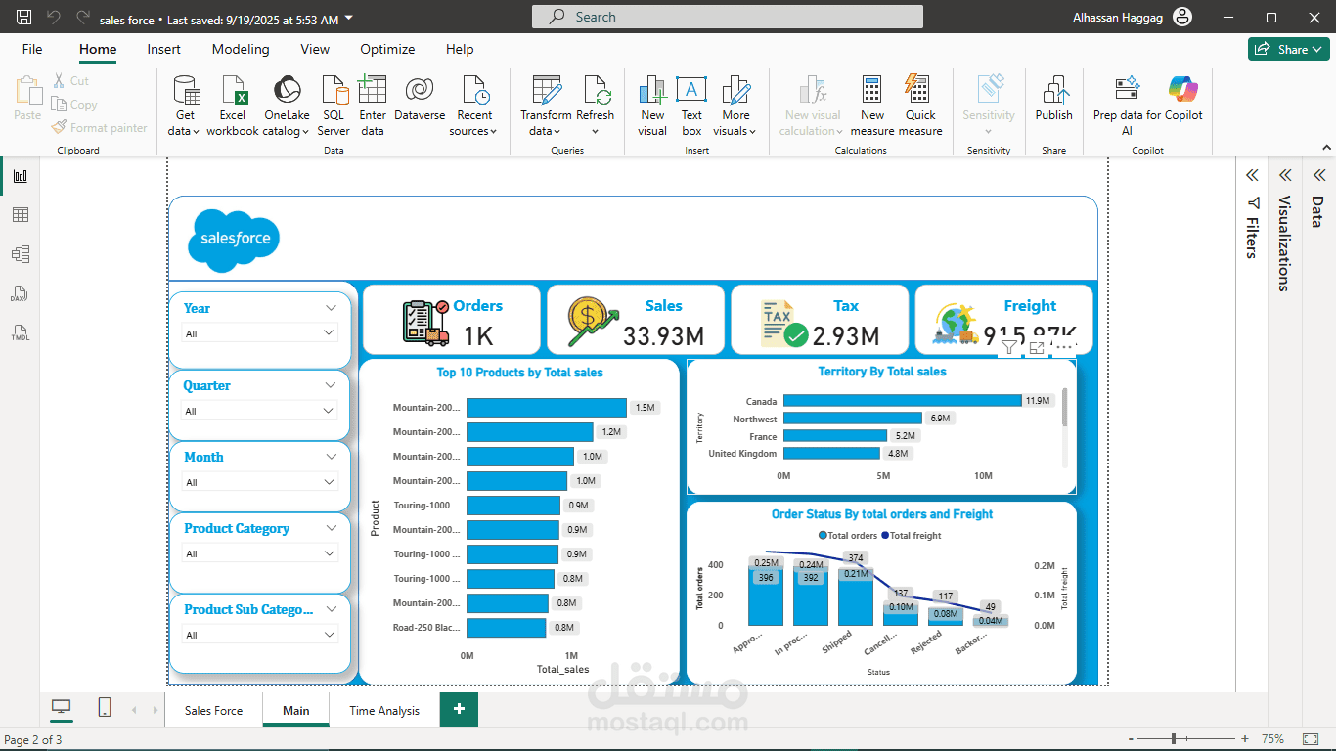This screenshot has height=751, width=1336.
Task: Open the Product Category slicer dropdown
Action: pyautogui.click(x=329, y=553)
